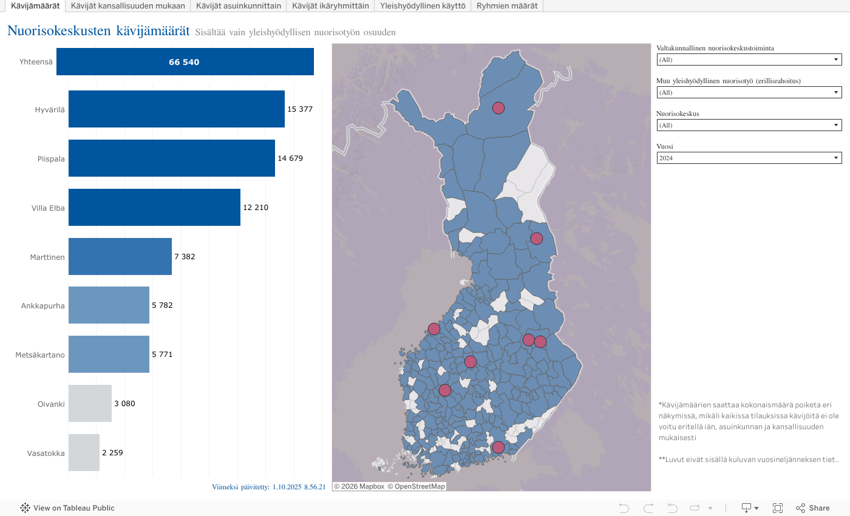Open Valtakunnallinen nuorisokeskustoiminta dropdown

(x=749, y=59)
